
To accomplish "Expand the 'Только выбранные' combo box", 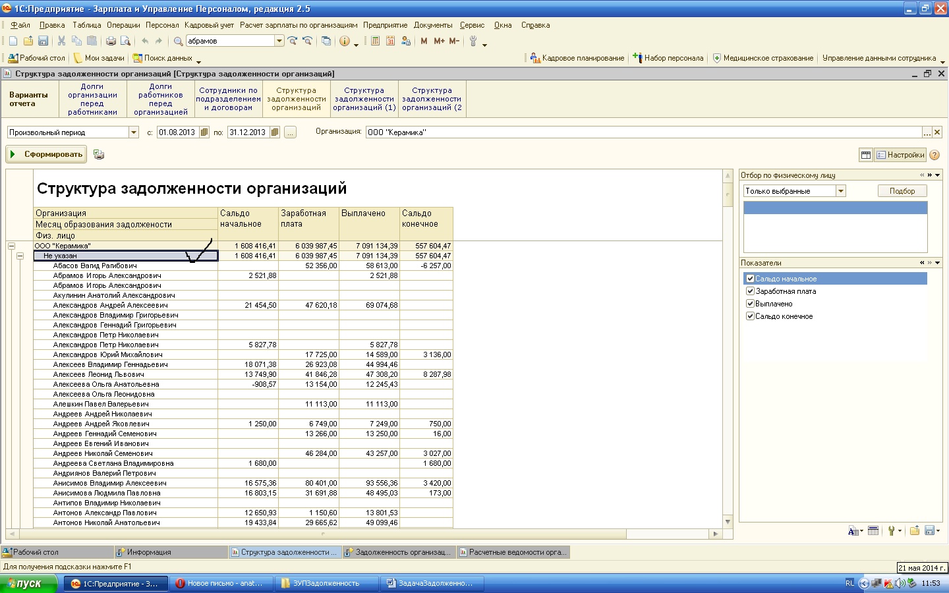I will [840, 191].
